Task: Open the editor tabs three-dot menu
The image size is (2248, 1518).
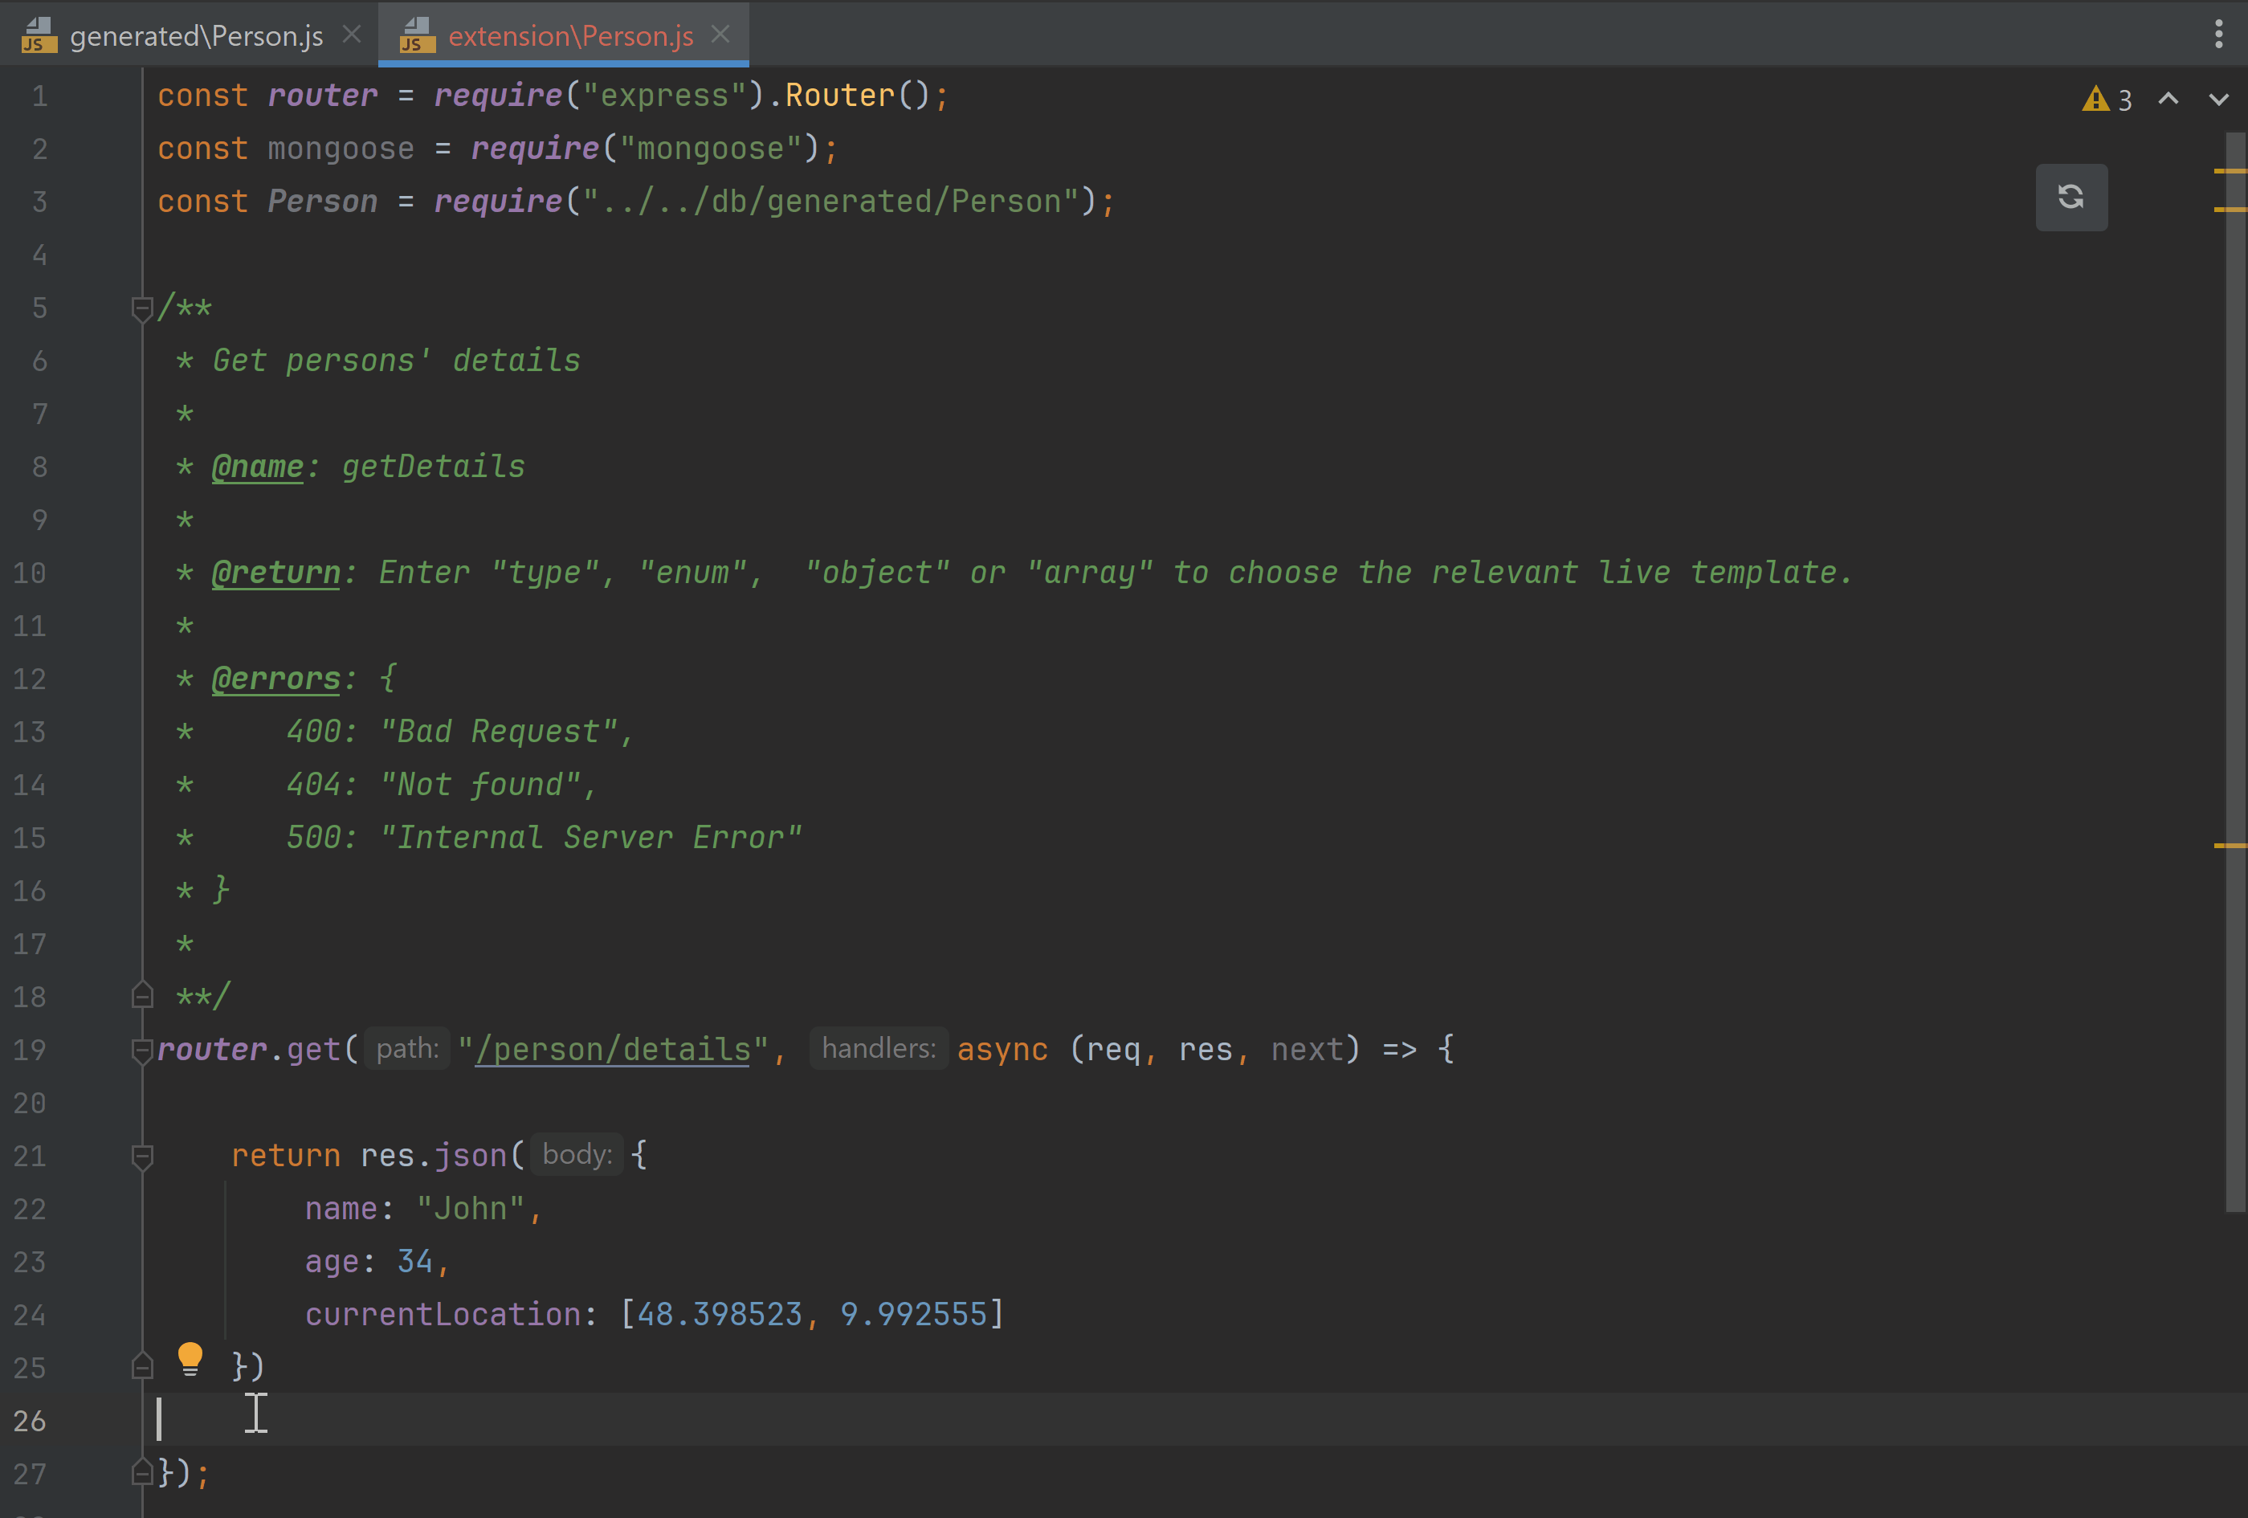Action: [2218, 34]
